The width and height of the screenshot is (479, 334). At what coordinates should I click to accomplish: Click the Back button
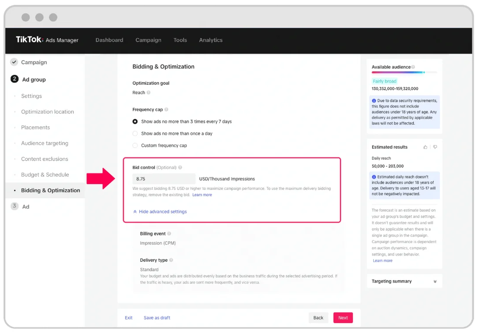318,318
